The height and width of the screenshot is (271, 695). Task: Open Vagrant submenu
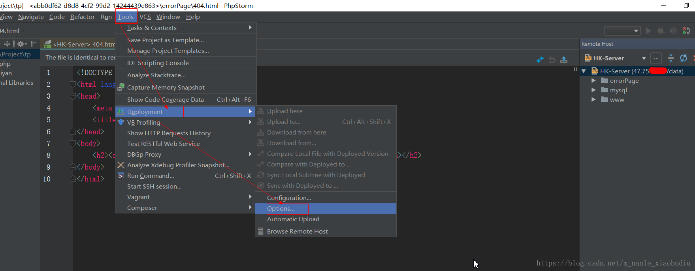pyautogui.click(x=186, y=197)
